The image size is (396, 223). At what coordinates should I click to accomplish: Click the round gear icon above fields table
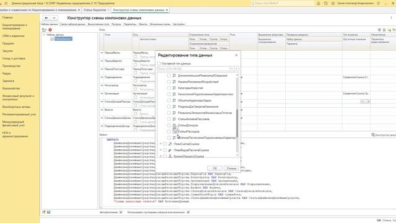pyautogui.click(x=379, y=30)
